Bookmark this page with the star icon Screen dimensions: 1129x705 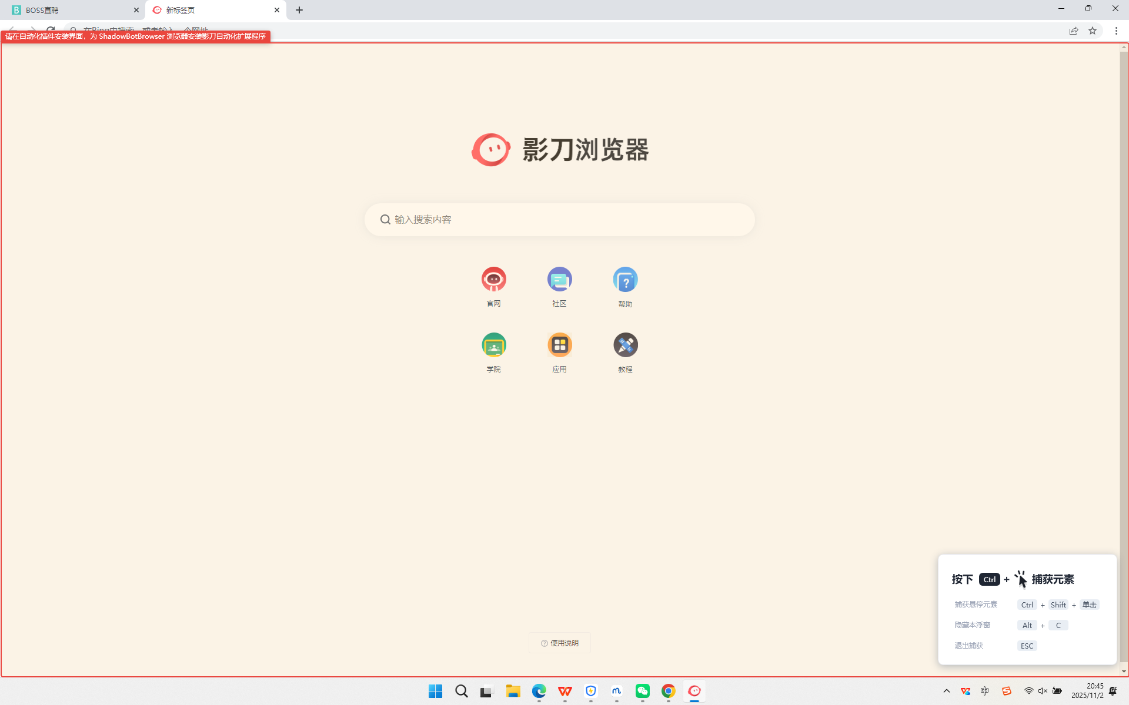(x=1093, y=31)
